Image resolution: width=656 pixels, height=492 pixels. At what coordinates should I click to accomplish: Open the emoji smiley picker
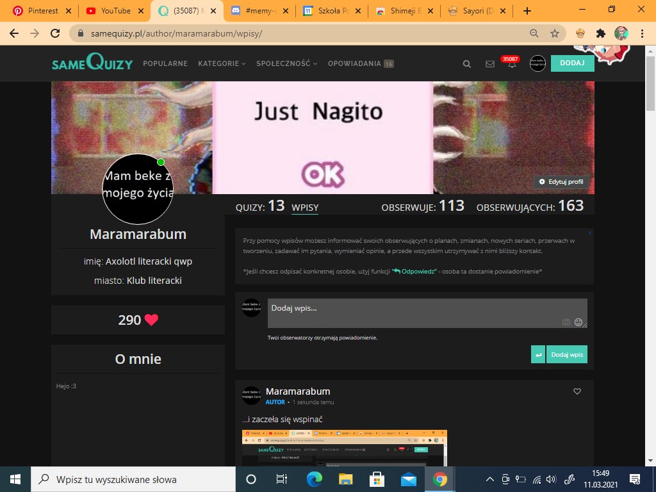[x=578, y=322]
